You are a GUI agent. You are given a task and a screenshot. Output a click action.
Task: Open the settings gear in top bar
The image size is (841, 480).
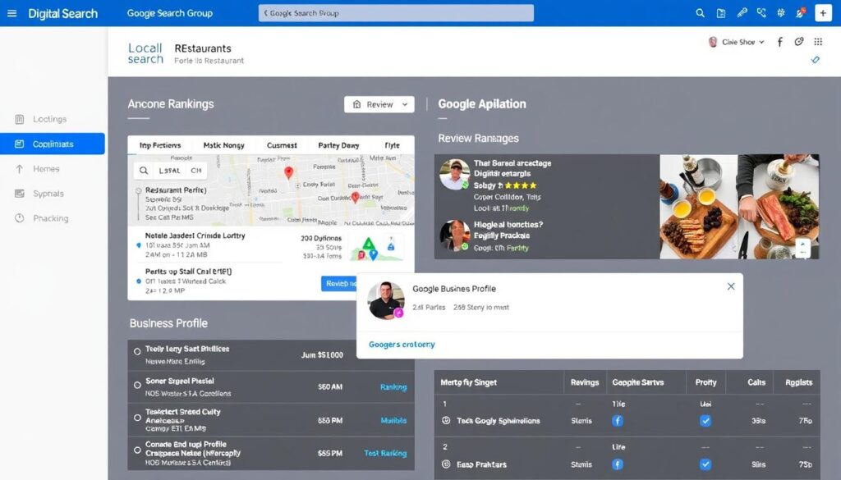pos(781,13)
